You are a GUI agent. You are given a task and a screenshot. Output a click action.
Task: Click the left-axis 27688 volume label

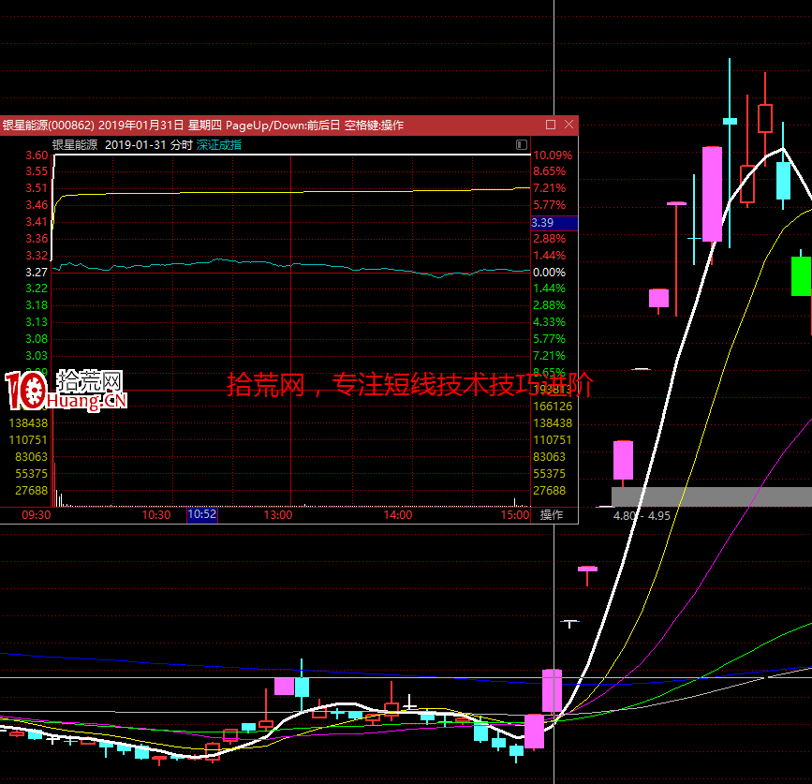tap(31, 491)
